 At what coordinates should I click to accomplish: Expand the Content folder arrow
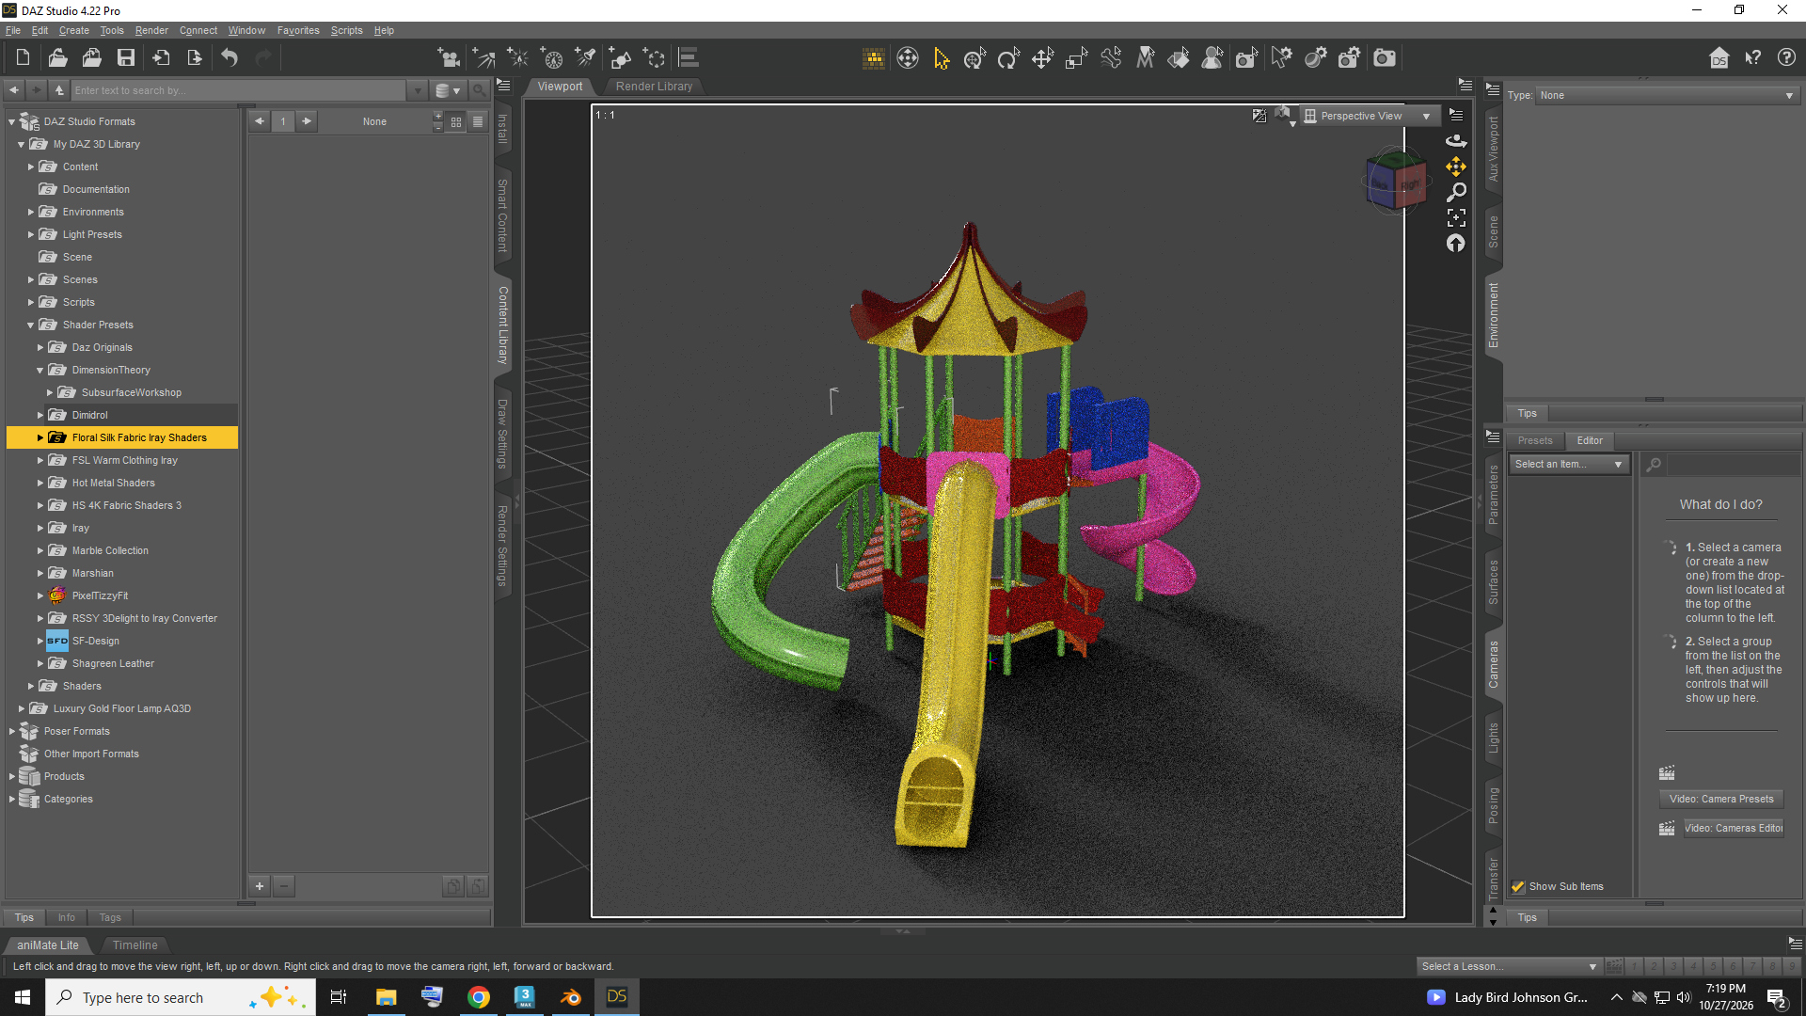tap(31, 167)
